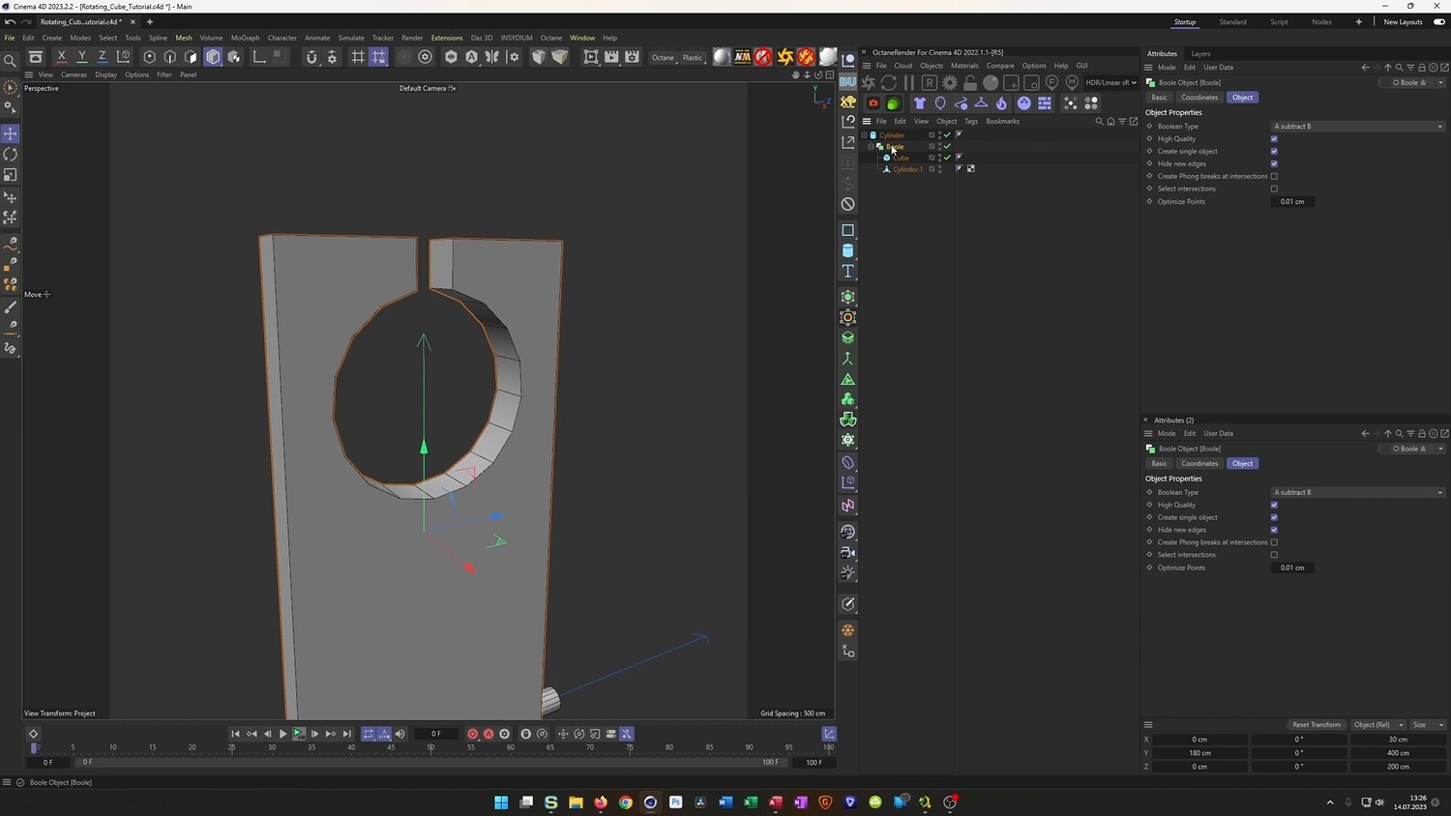The height and width of the screenshot is (816, 1451).
Task: Click the Text spline T icon
Action: click(x=848, y=271)
